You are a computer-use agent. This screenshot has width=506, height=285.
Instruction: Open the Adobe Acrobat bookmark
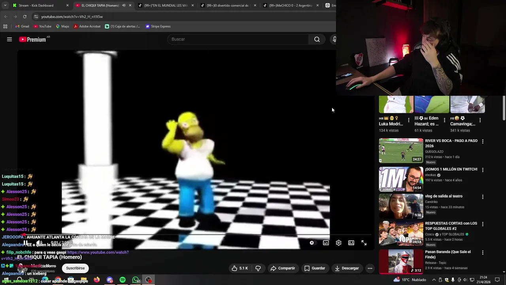pyautogui.click(x=87, y=27)
